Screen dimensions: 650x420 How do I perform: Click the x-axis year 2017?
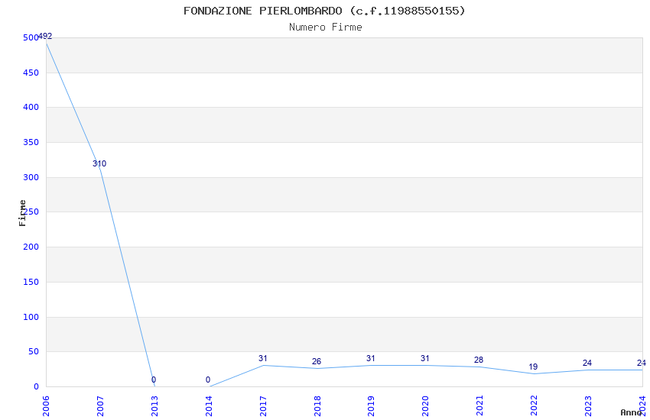[x=263, y=405]
